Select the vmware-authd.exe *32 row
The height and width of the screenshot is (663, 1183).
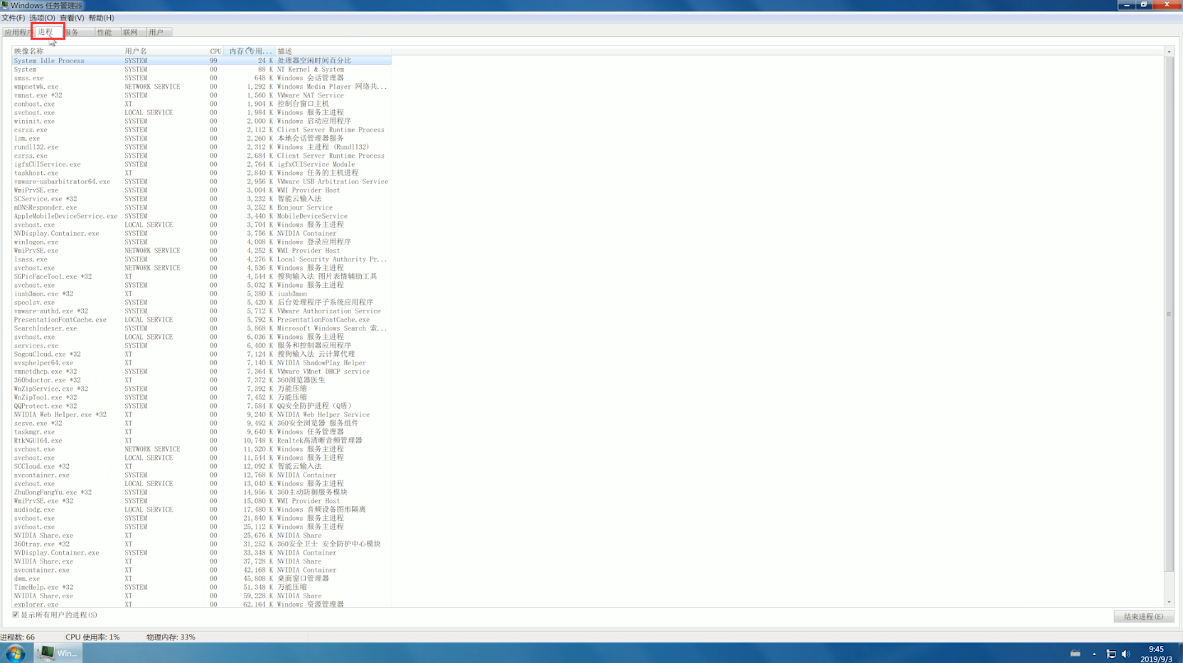201,311
